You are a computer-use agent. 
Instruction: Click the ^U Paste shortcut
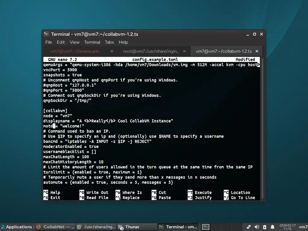point(161,198)
